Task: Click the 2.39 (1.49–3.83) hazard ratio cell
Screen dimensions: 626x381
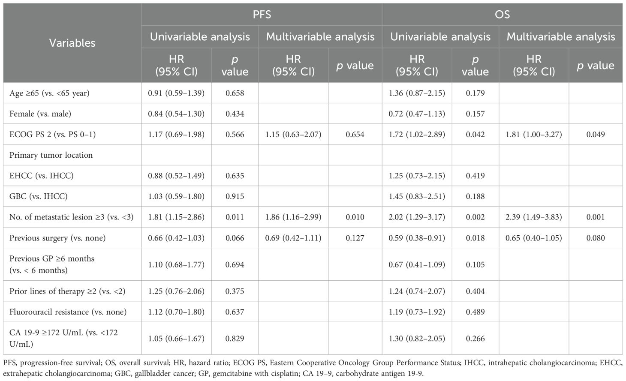Action: (534, 217)
